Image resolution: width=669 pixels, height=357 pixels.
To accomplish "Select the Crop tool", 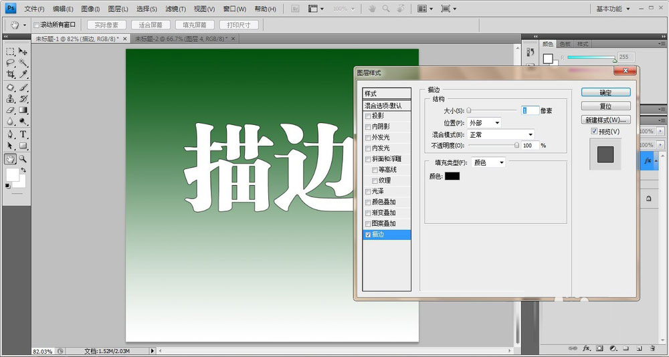I will point(10,75).
